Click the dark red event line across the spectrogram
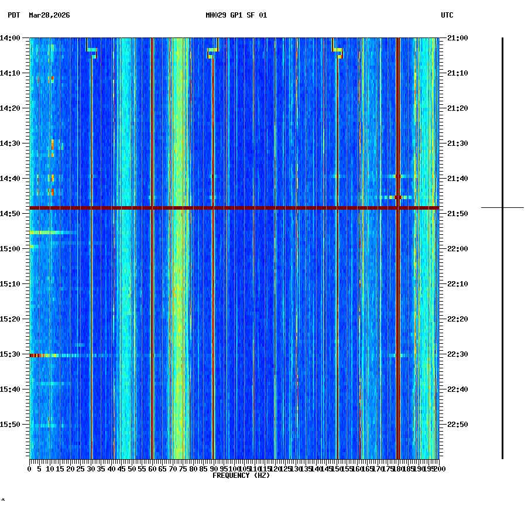Viewport: 528px width, 506px height. (234, 208)
